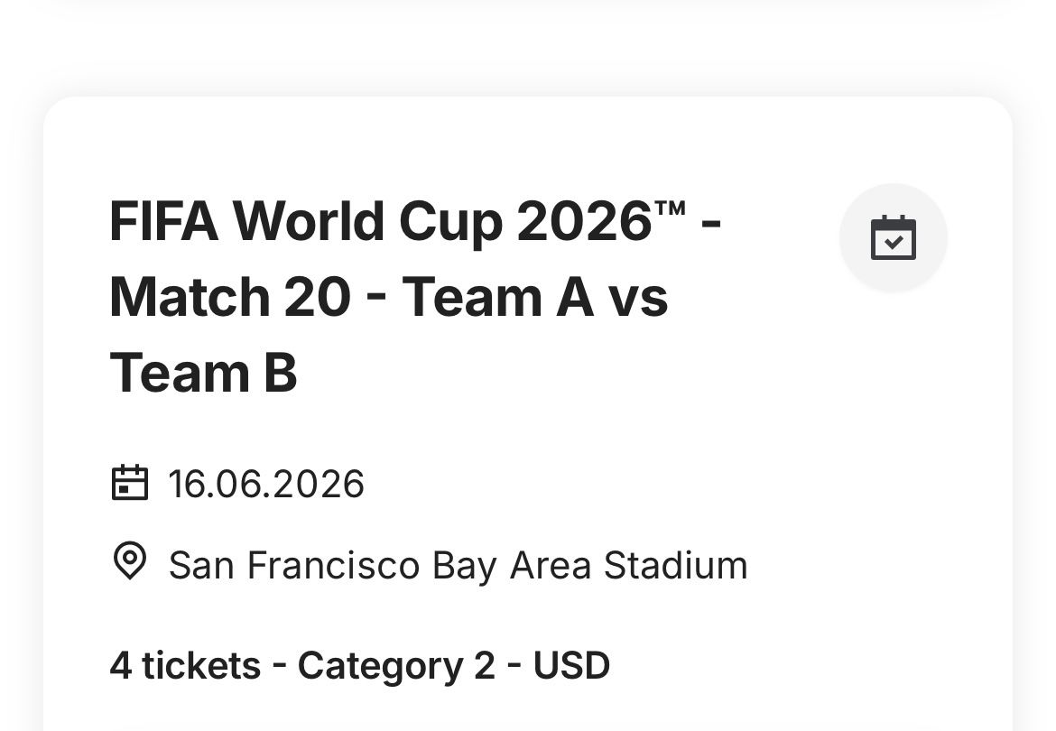Click the word 'Stadium' in venue line
The width and height of the screenshot is (1056, 731).
pyautogui.click(x=675, y=566)
